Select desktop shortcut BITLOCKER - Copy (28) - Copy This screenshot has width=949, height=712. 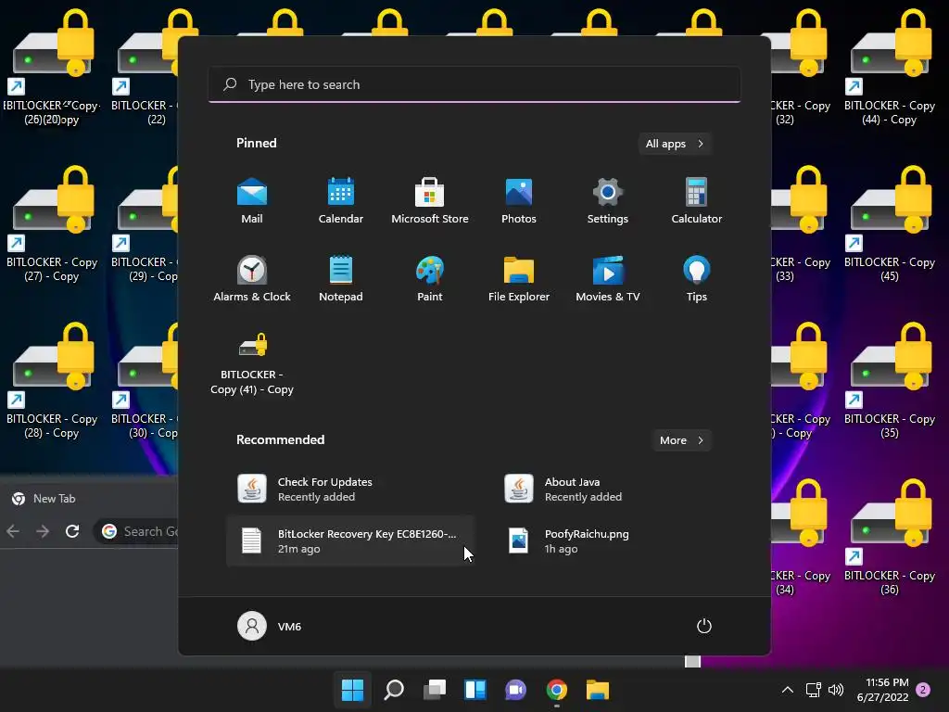point(52,382)
